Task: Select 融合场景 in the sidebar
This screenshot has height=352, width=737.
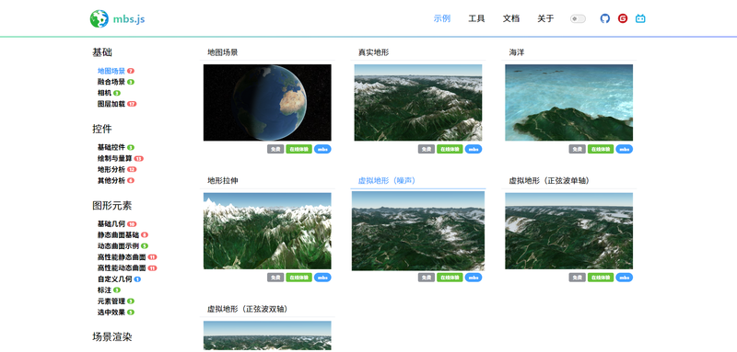Action: 111,82
